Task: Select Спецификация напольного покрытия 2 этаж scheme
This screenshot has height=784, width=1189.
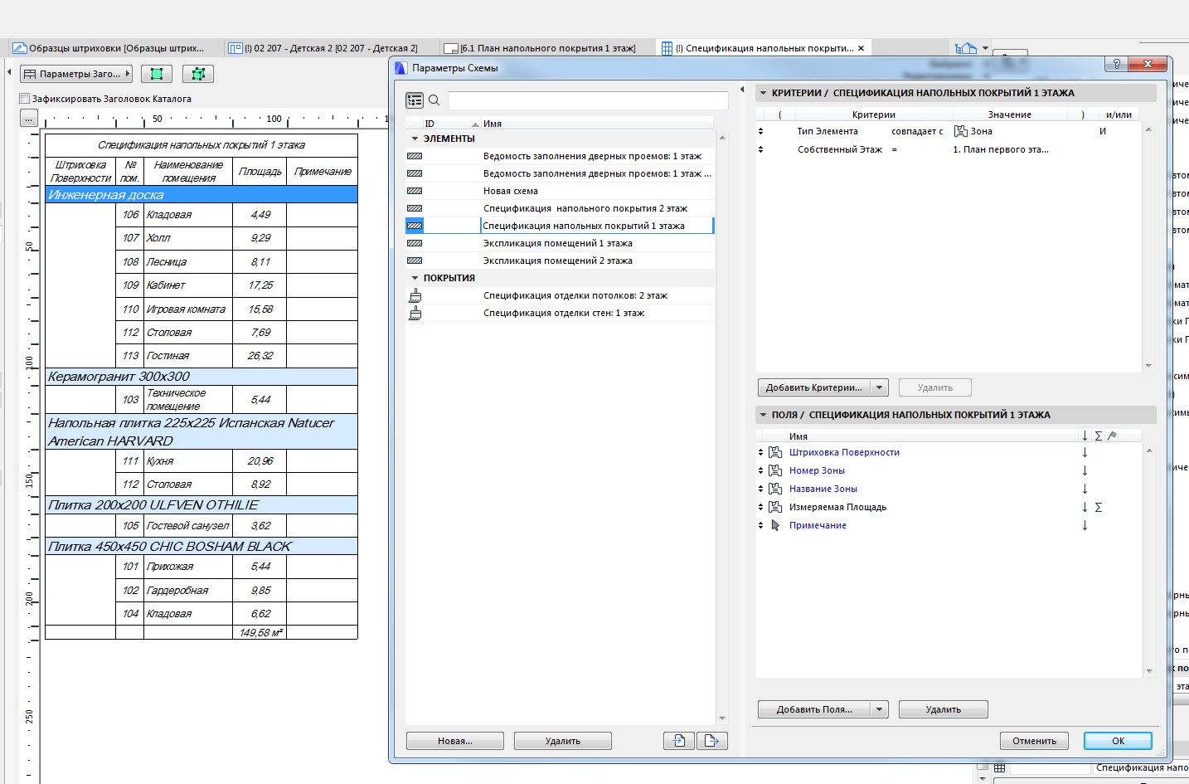Action: 560,208
